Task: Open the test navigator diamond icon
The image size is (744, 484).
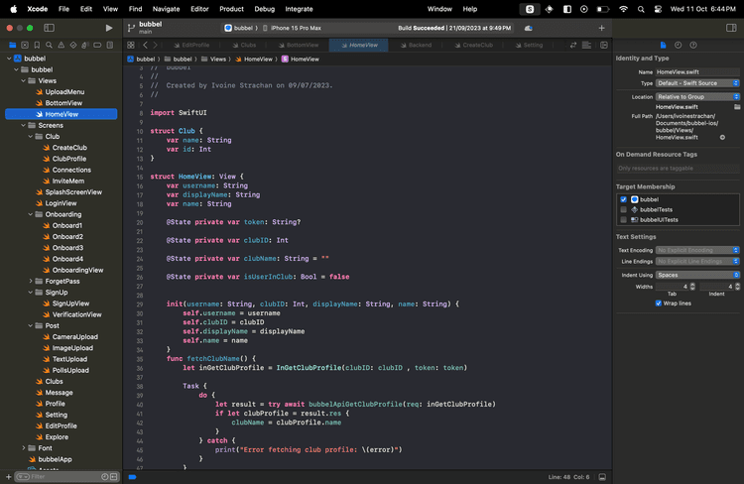Action: coord(73,45)
